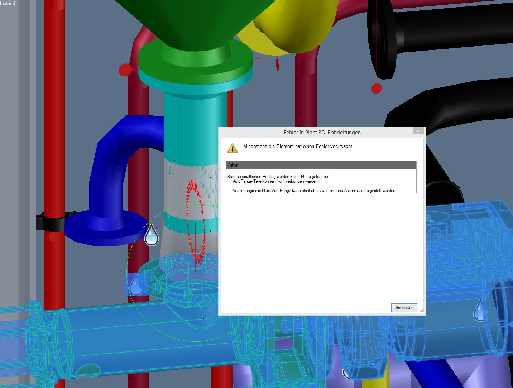Click the text "Beim automatischen Routing werden keine Pfade gefunden."
513x388 pixels.
click(278, 177)
